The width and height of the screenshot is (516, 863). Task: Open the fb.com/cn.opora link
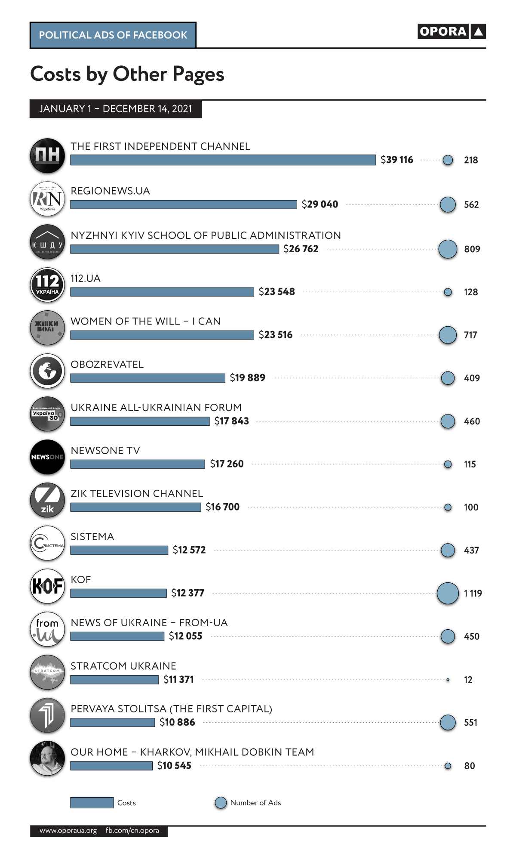click(x=132, y=830)
